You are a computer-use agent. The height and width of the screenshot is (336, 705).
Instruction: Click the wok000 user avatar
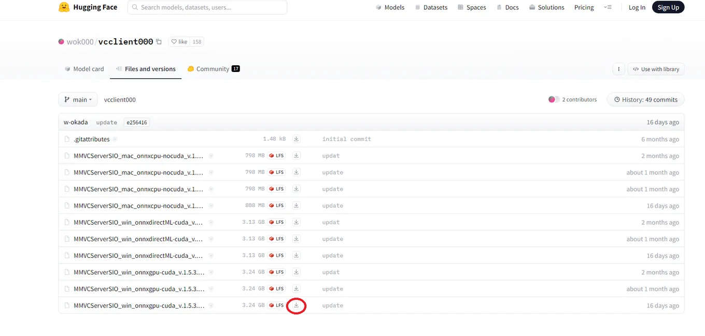(61, 42)
